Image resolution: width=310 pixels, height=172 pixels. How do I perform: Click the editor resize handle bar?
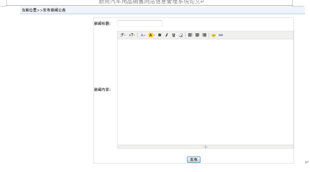click(x=205, y=147)
